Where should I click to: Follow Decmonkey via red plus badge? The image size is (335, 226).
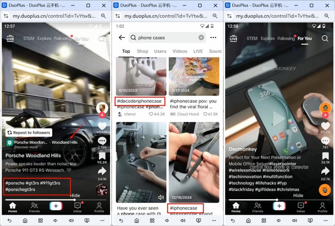(325, 115)
